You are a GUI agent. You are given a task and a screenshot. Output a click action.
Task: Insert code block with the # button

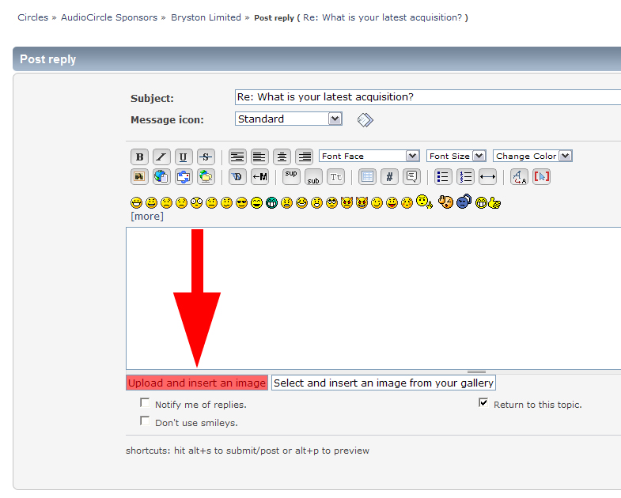[x=389, y=176]
